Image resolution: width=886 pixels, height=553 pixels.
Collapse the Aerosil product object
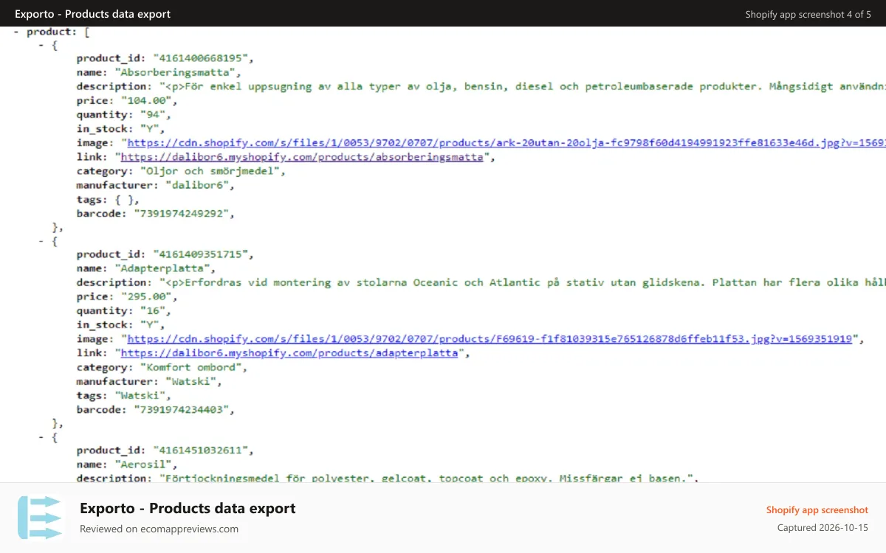click(x=41, y=437)
